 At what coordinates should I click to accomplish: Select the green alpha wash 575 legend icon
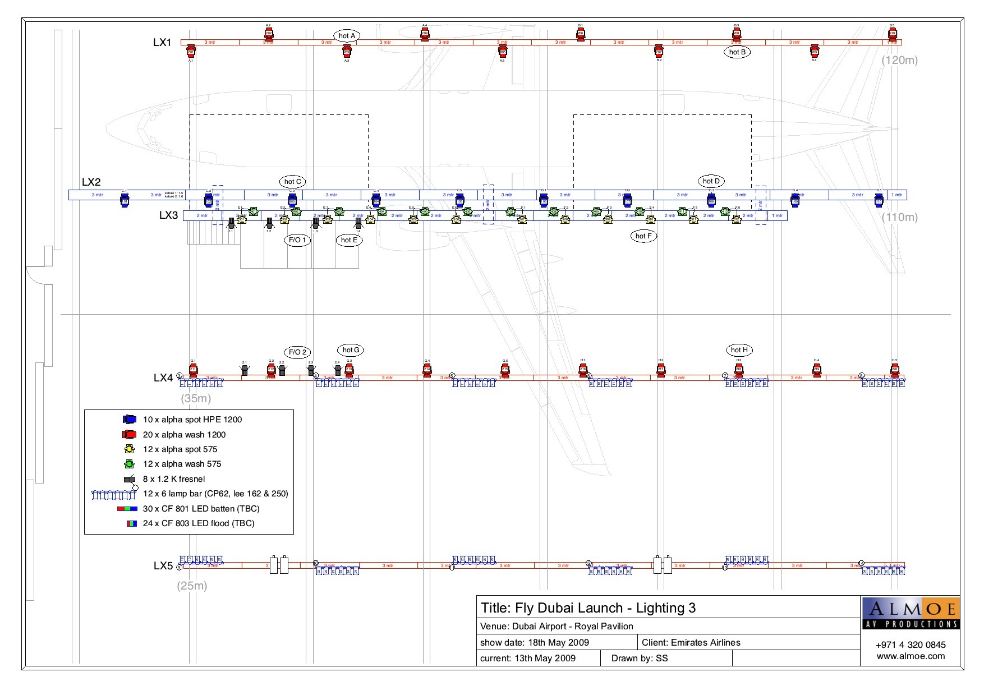coord(130,464)
